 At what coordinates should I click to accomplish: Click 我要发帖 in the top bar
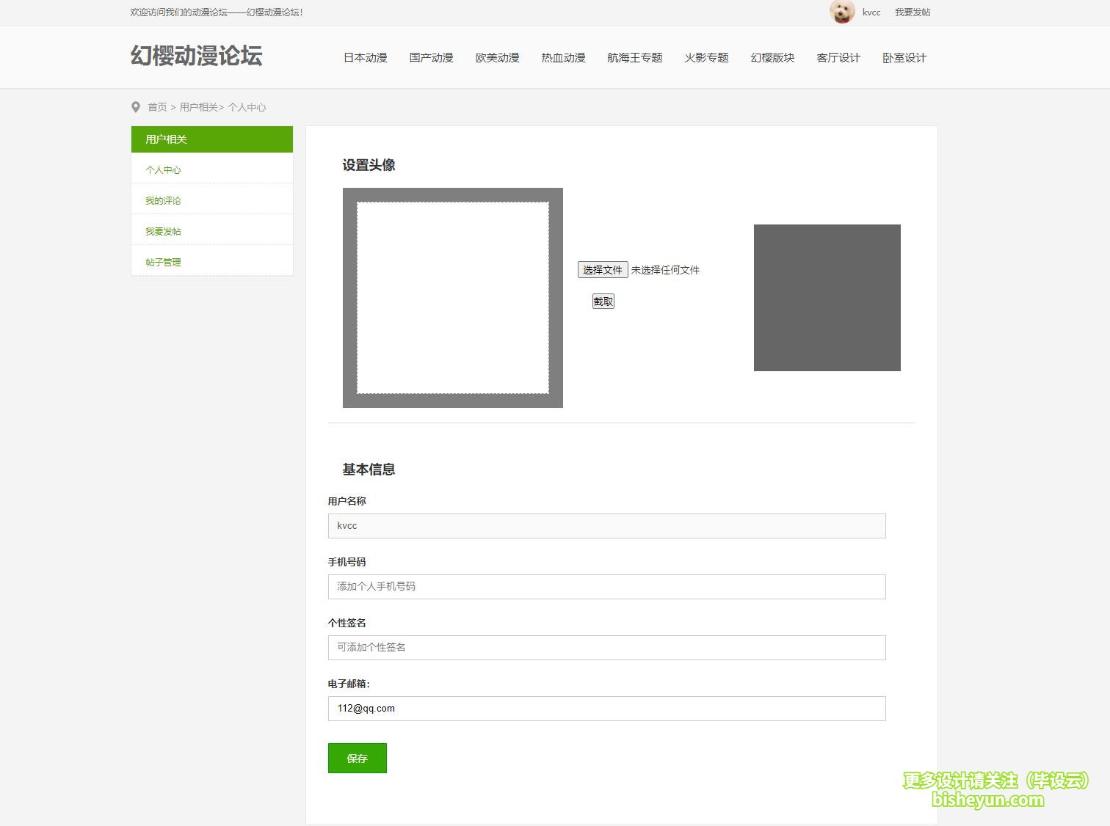913,12
